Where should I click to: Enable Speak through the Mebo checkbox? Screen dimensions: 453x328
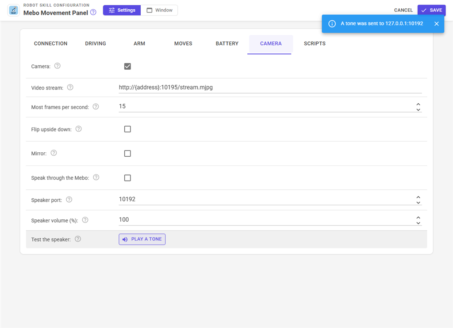pyautogui.click(x=127, y=178)
